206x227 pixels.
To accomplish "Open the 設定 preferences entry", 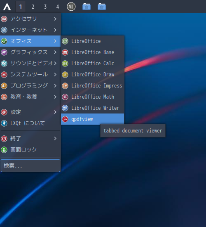I will (30, 112).
